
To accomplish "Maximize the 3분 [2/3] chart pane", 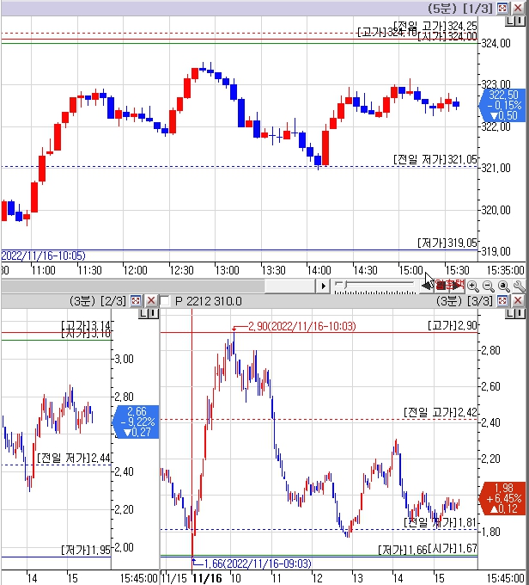I will tap(136, 301).
